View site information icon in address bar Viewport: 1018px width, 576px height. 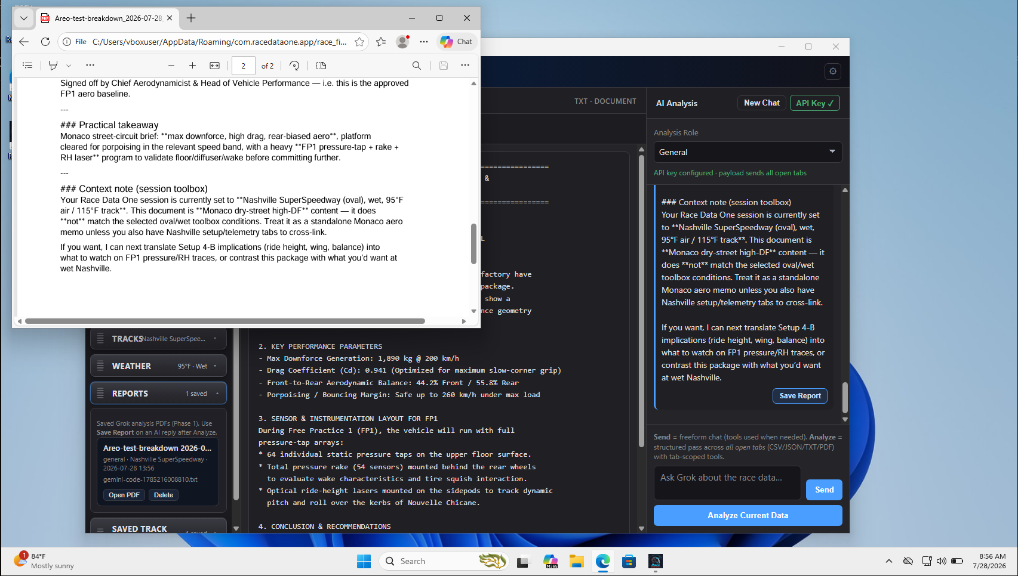click(67, 42)
